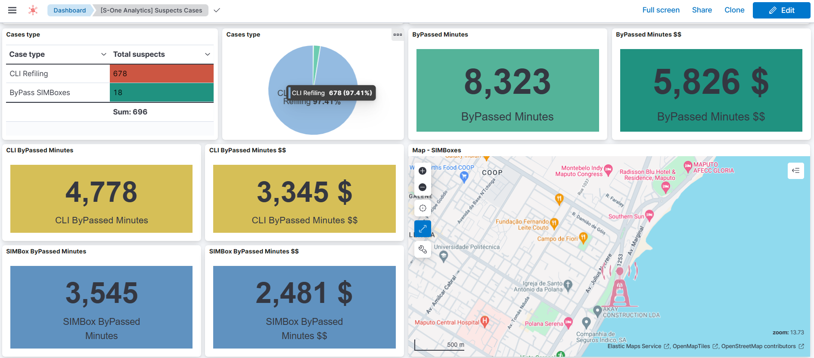Open pie chart panel options menu

[x=398, y=34]
